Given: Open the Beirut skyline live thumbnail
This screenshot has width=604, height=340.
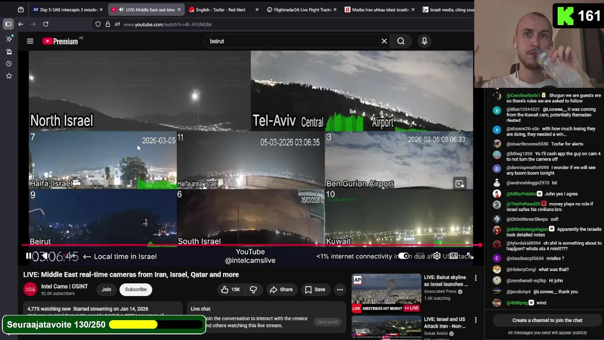Looking at the screenshot, I should point(386,293).
